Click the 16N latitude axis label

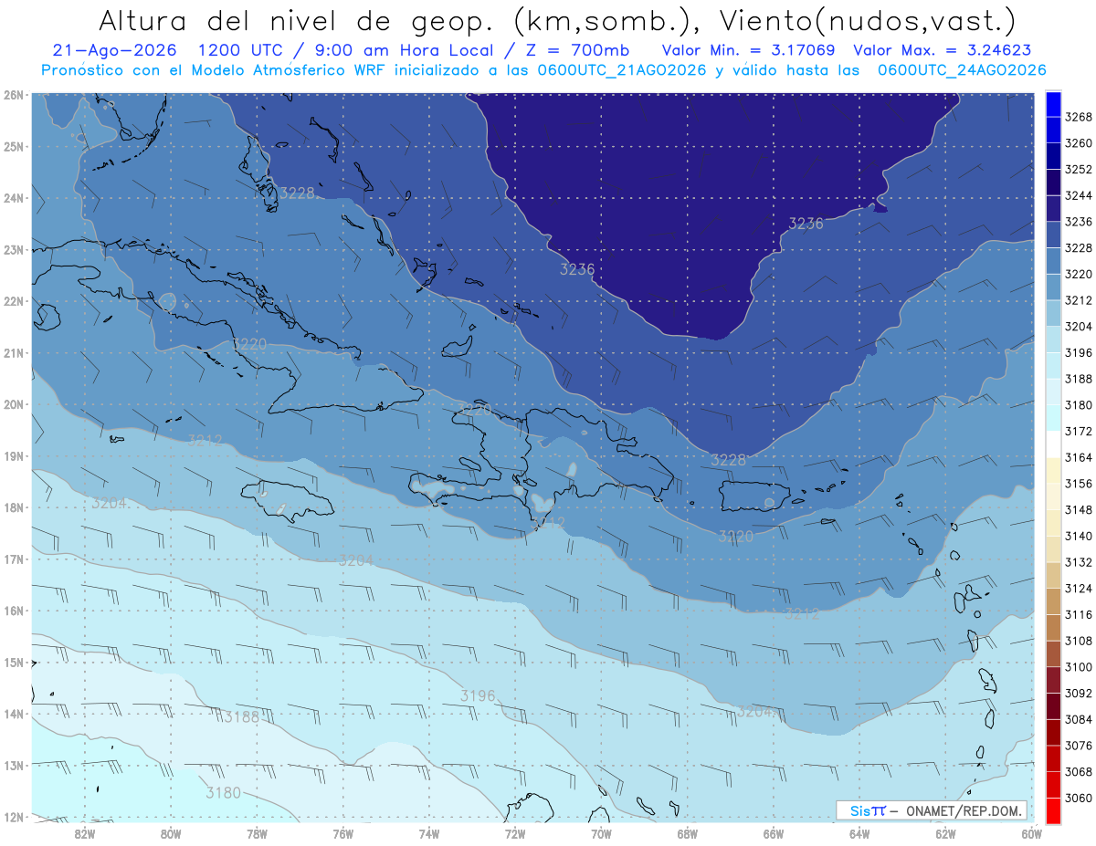[x=13, y=611]
